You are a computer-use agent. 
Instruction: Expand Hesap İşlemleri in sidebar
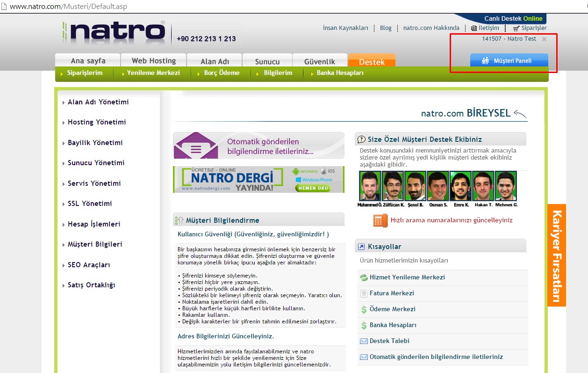coord(94,224)
